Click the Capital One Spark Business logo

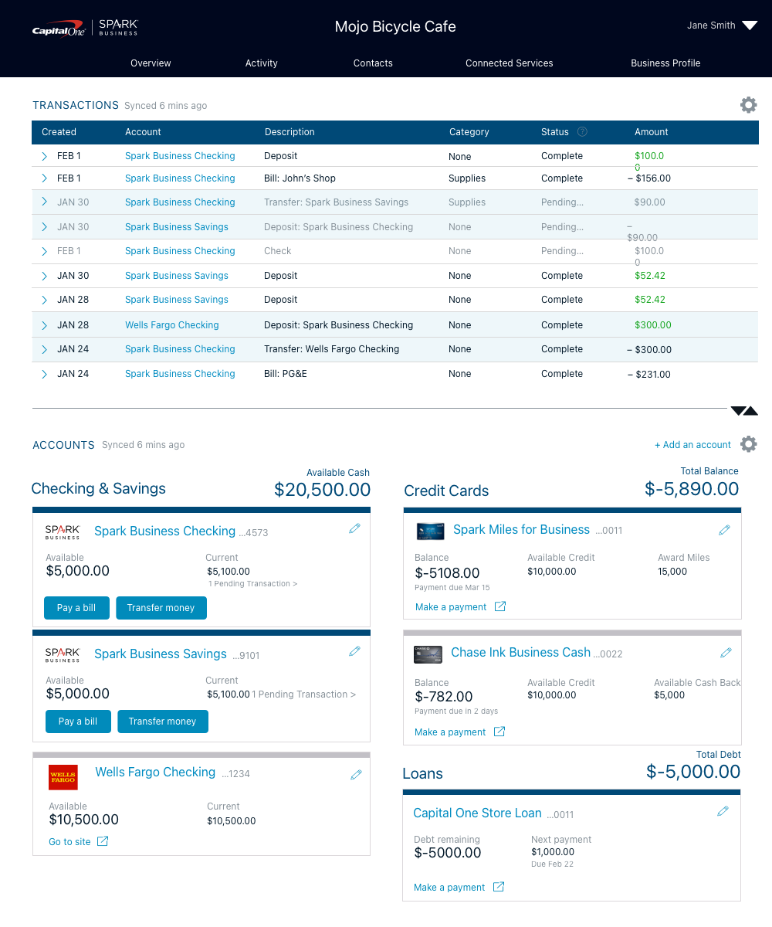tap(85, 28)
